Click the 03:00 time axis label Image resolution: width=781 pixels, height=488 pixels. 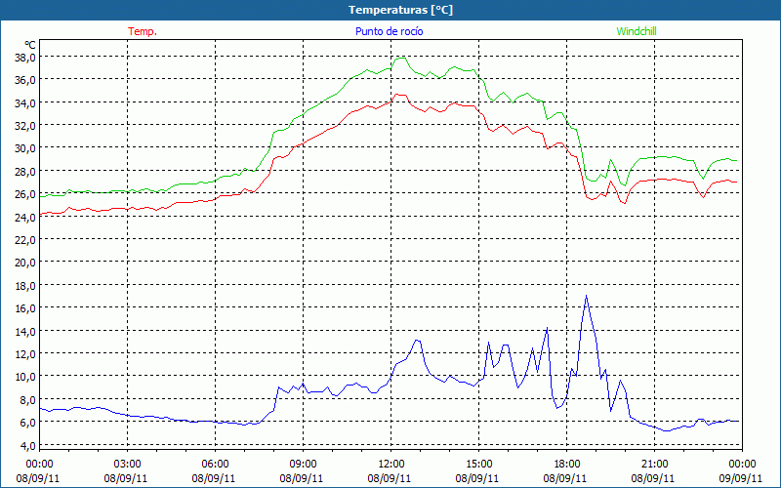point(127,465)
